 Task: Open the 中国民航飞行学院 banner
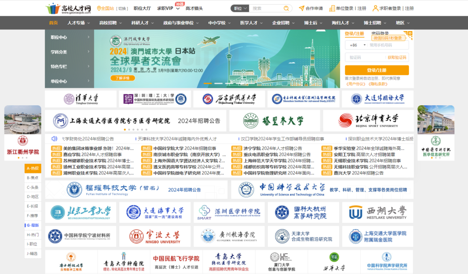coord(176,262)
